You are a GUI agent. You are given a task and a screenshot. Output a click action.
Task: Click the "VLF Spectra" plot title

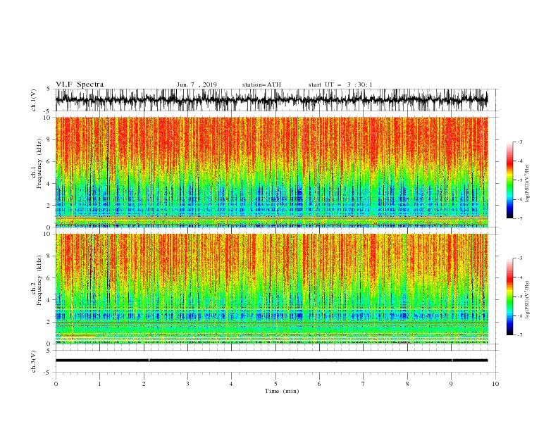point(80,85)
